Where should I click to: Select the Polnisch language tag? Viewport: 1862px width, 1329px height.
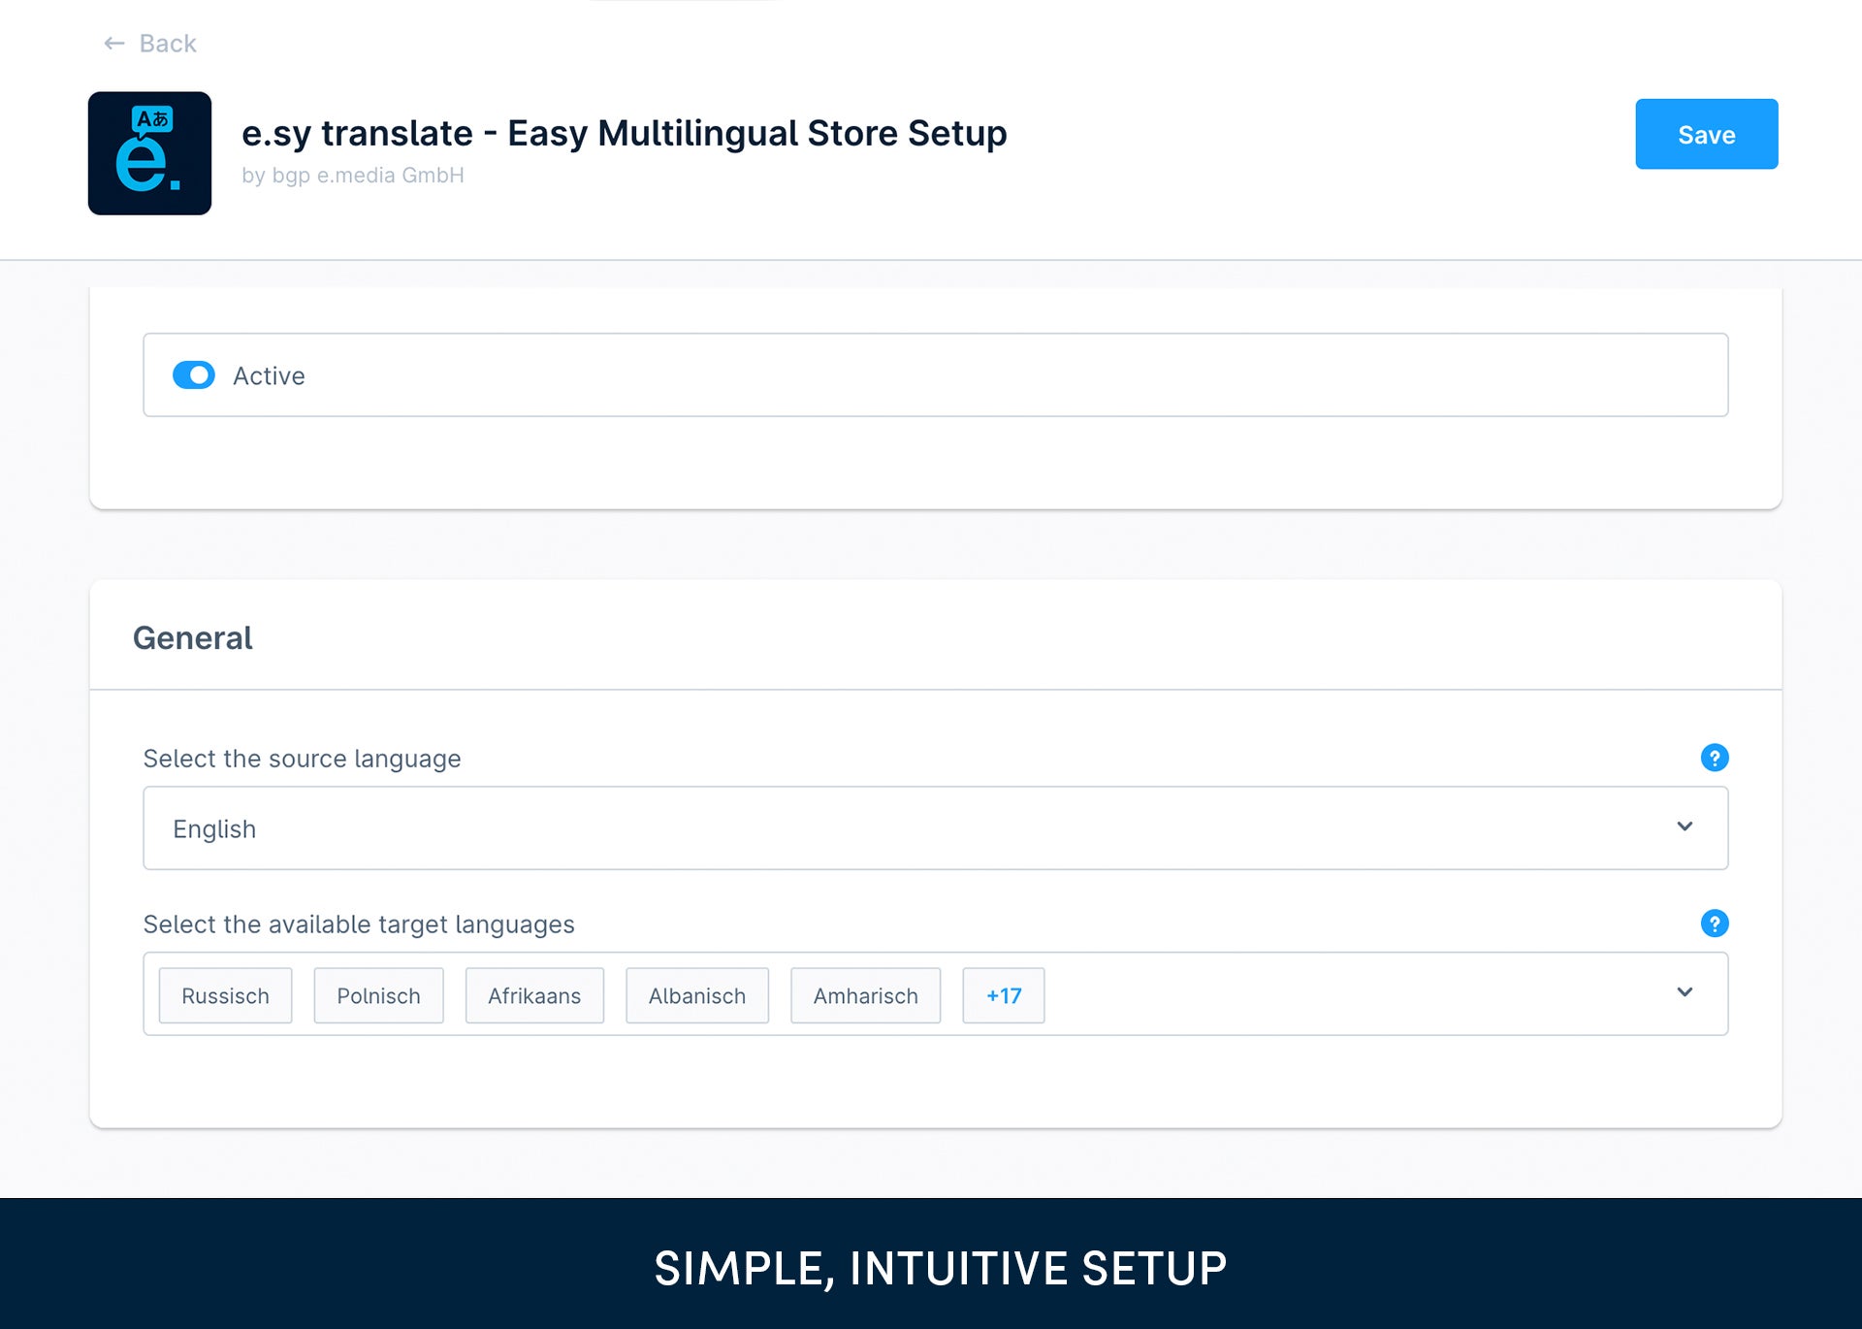(378, 995)
